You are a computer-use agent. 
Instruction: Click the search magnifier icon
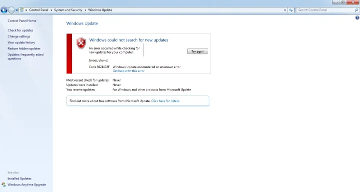(x=356, y=10)
